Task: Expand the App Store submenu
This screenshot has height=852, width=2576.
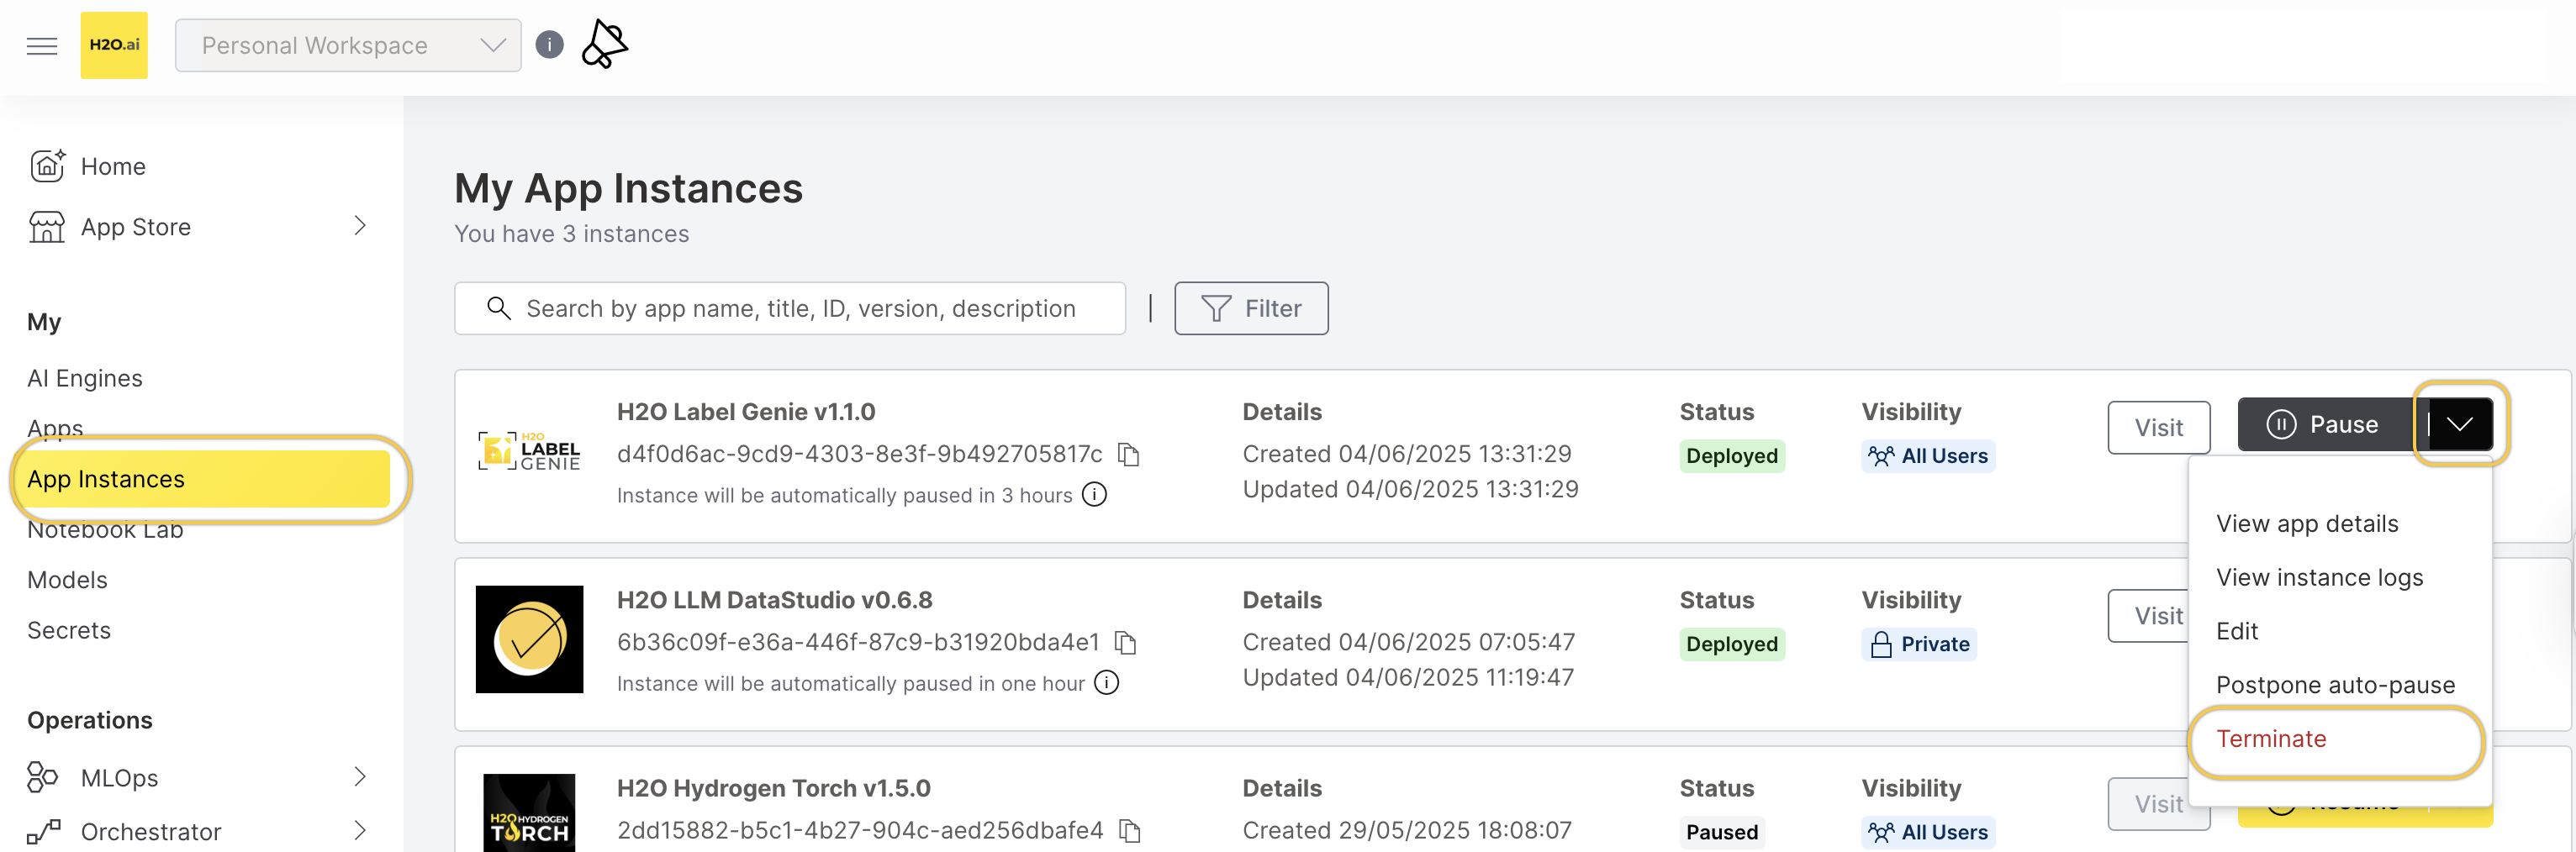Action: tap(360, 227)
